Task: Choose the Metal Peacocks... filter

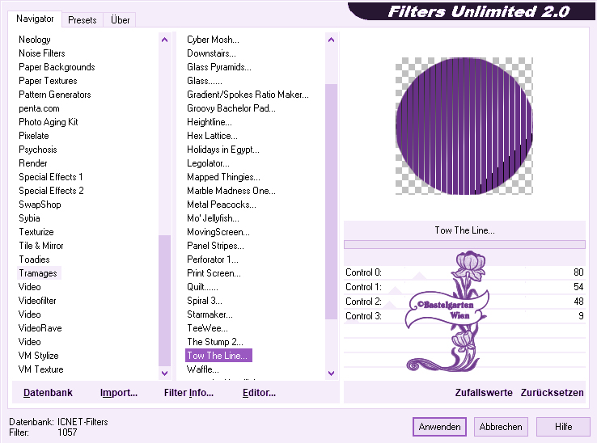Action: click(222, 205)
